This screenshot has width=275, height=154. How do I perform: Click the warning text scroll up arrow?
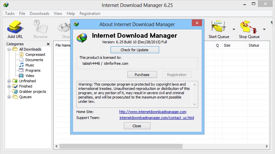pos(194,85)
